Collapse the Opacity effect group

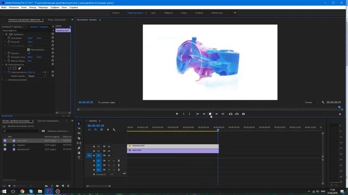pos(3,64)
